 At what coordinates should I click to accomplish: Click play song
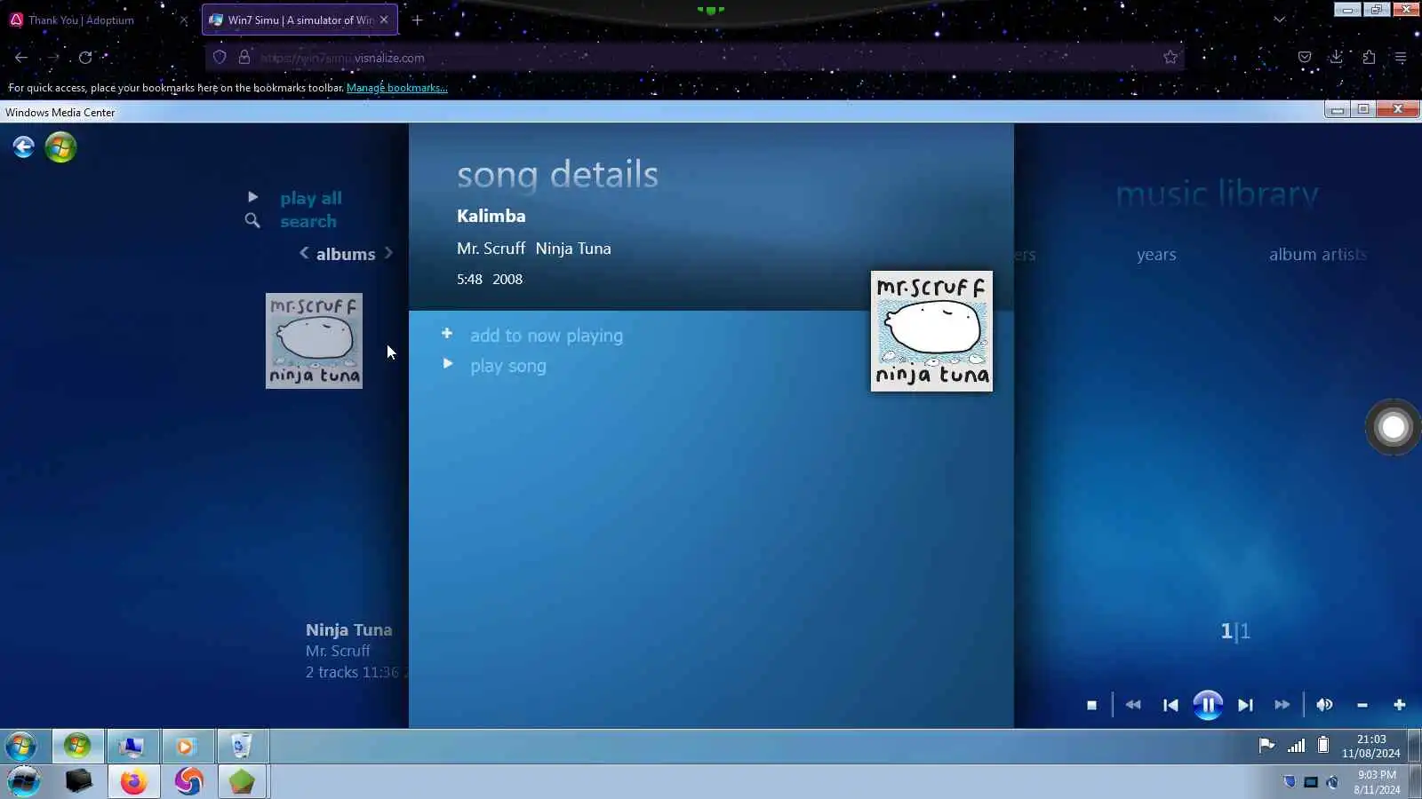[508, 366]
